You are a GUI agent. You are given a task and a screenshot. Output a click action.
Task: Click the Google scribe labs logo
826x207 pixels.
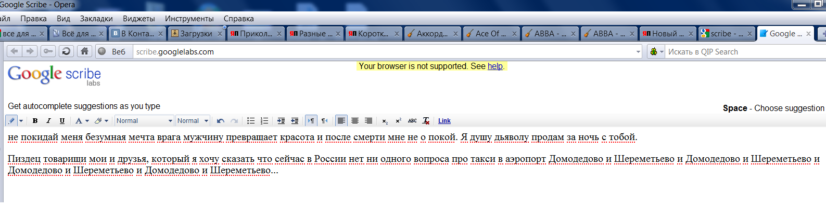click(x=54, y=75)
